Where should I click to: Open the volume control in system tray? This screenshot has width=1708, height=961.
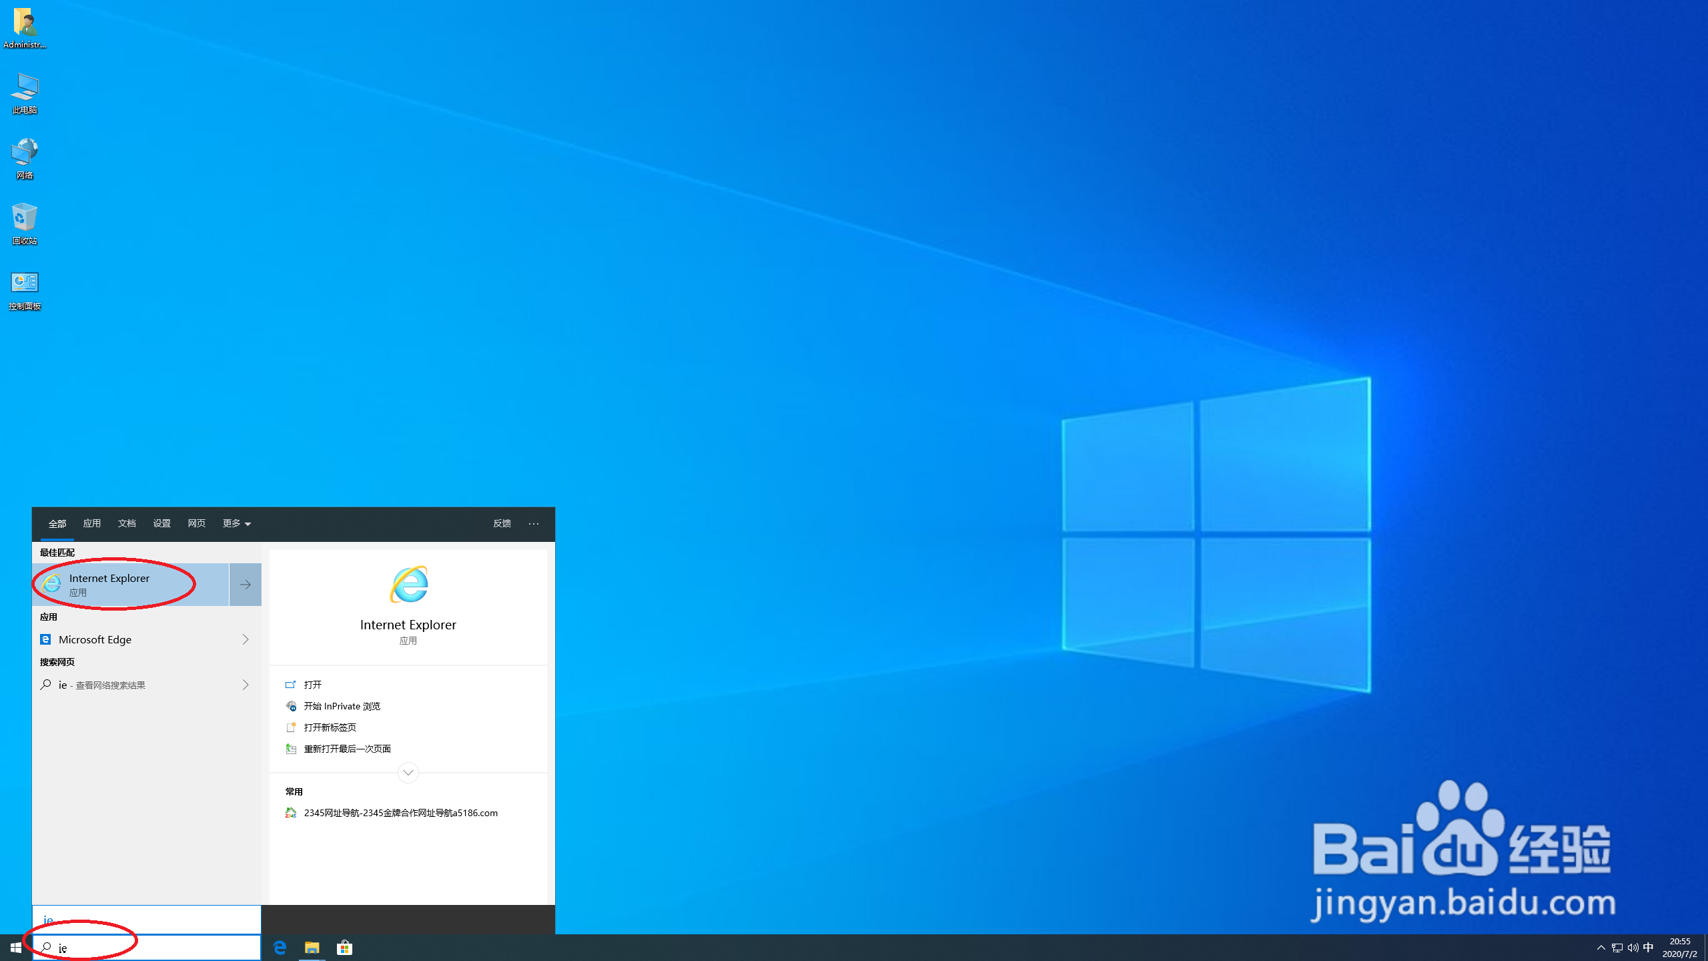pyautogui.click(x=1633, y=947)
